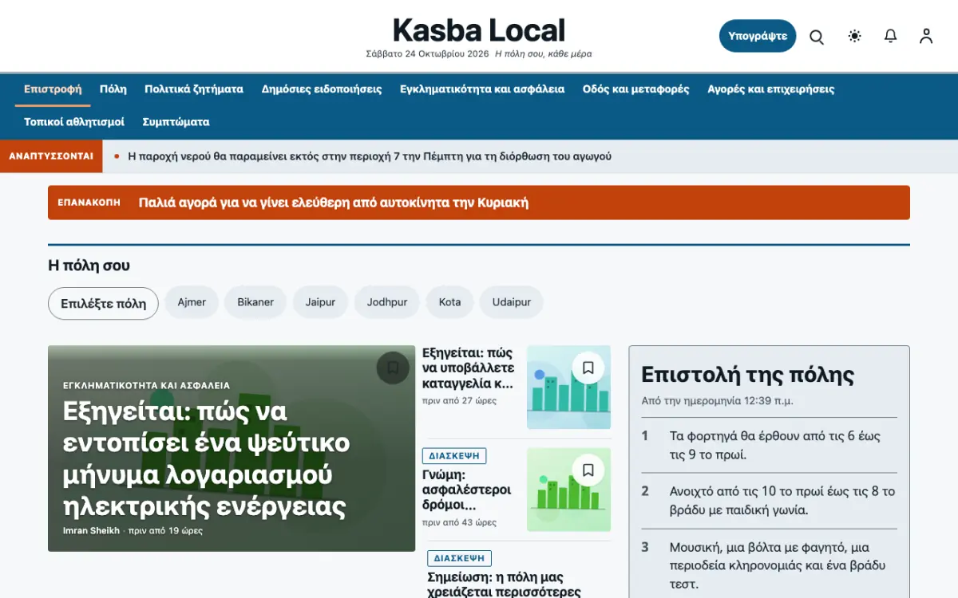Open Τοπικοί αθλητισμοί section
This screenshot has width=958, height=598.
tap(74, 122)
